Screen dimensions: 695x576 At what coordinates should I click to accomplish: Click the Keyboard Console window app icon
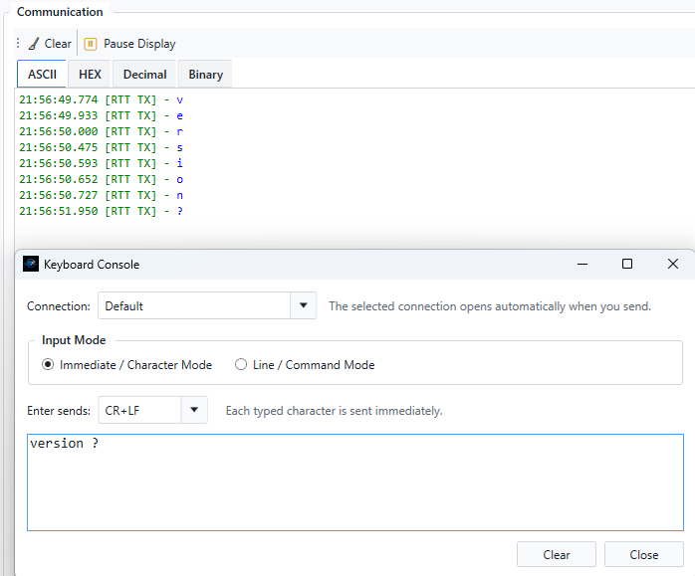click(x=31, y=264)
